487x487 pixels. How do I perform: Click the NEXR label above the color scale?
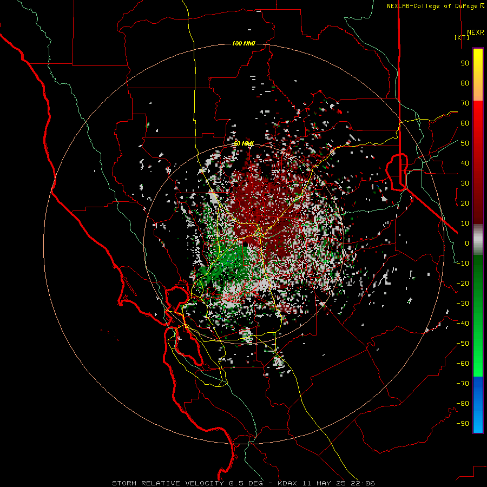[475, 32]
